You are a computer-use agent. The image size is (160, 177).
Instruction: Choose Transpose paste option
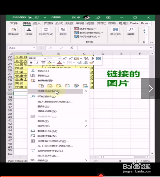point(68,86)
